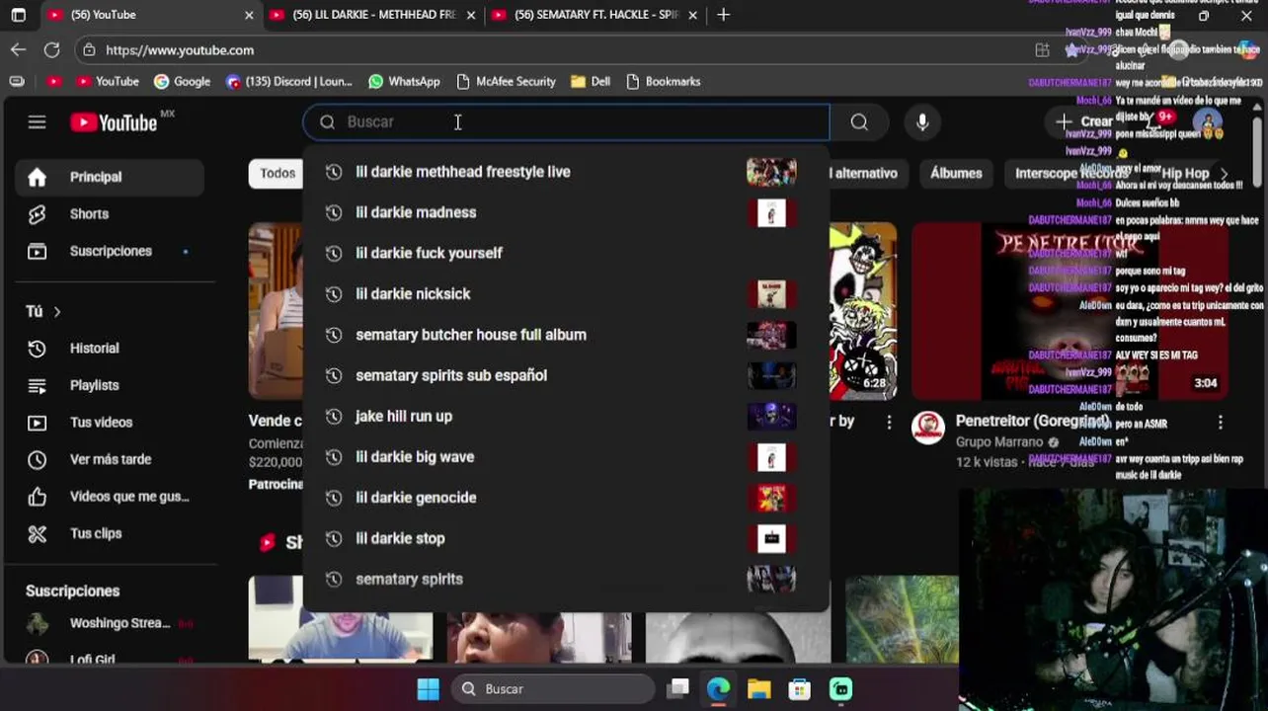Open Windows Start menu
Screen dimensions: 1268x711
coord(428,689)
